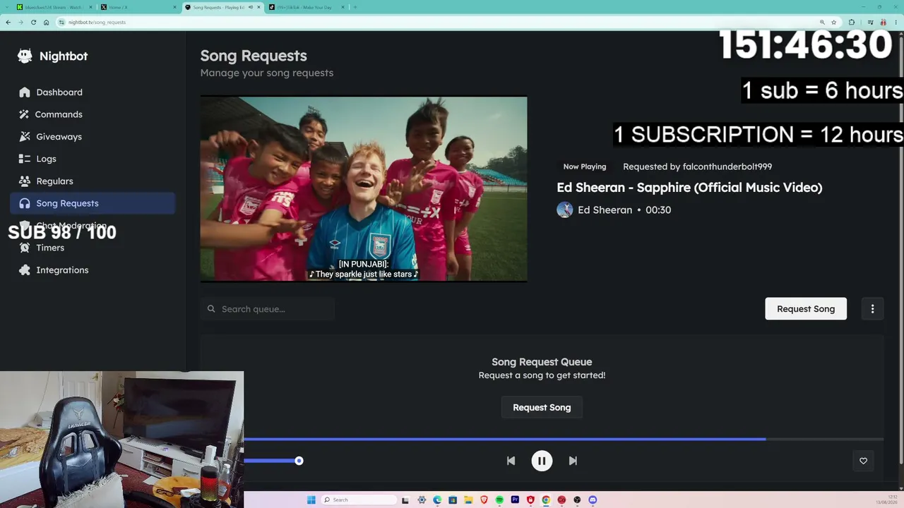Click the nightbot.tv address bar URL
This screenshot has height=508, width=904.
point(97,23)
